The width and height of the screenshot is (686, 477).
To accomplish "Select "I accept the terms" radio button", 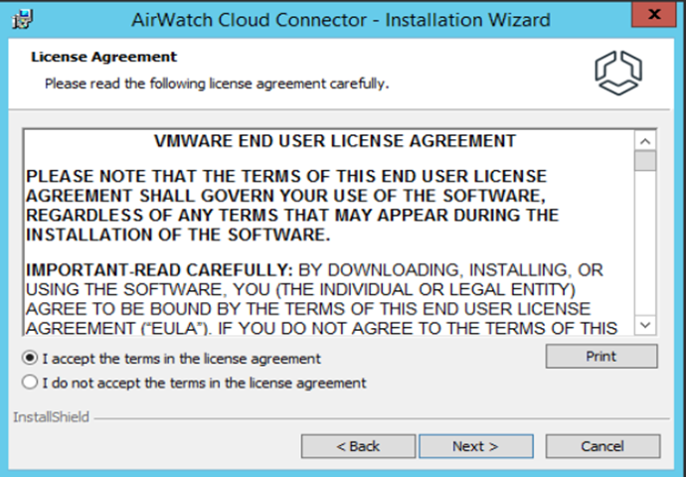I will (31, 358).
